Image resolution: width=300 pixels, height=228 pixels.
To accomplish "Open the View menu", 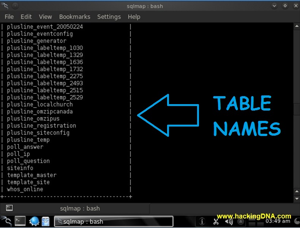I will click(x=45, y=17).
